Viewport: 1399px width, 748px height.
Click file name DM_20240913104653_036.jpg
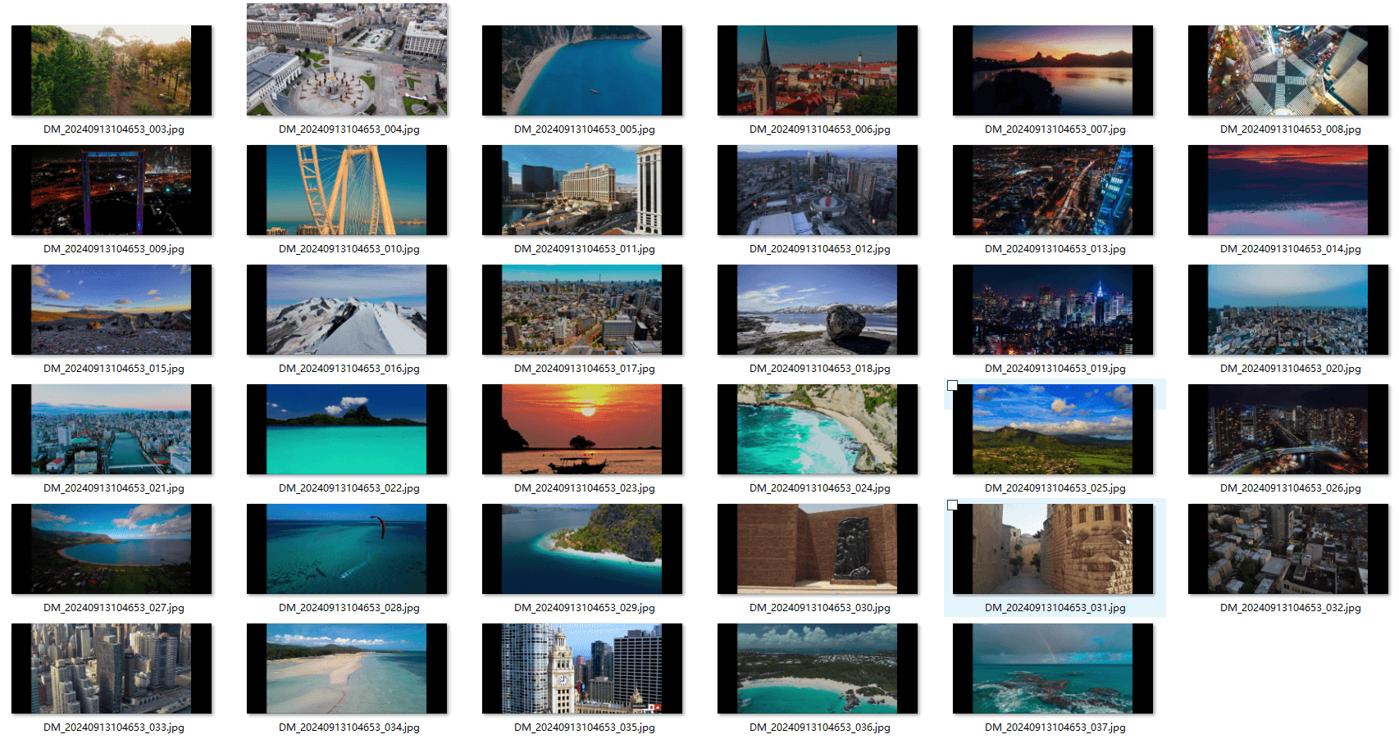(x=820, y=728)
